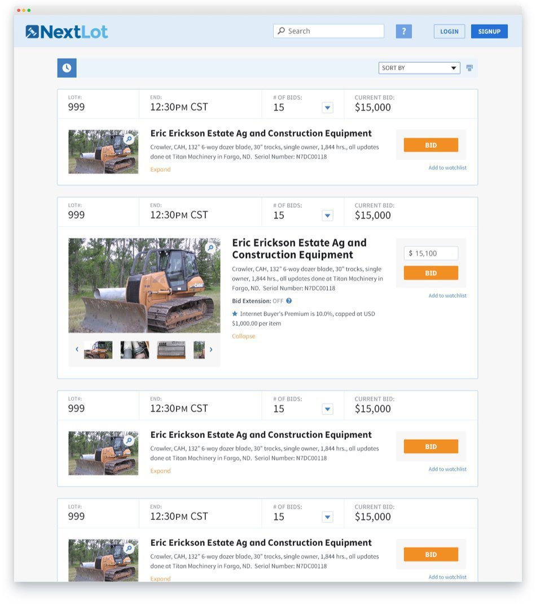Viewport: 536px width, 604px height.
Task: Open the SORT BY dropdown
Action: coord(419,68)
